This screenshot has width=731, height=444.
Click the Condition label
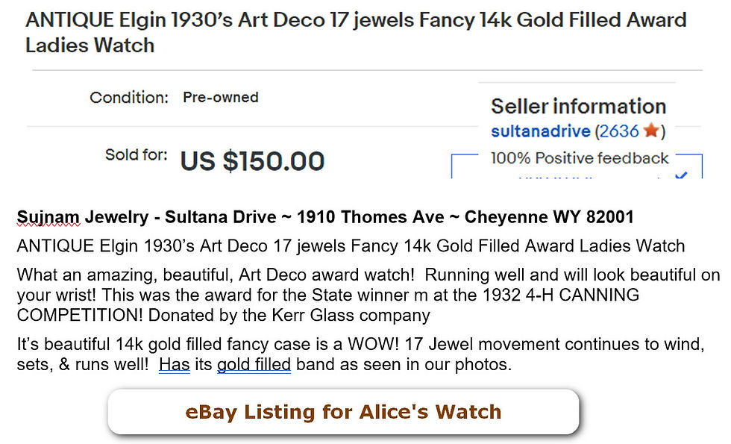pyautogui.click(x=129, y=98)
